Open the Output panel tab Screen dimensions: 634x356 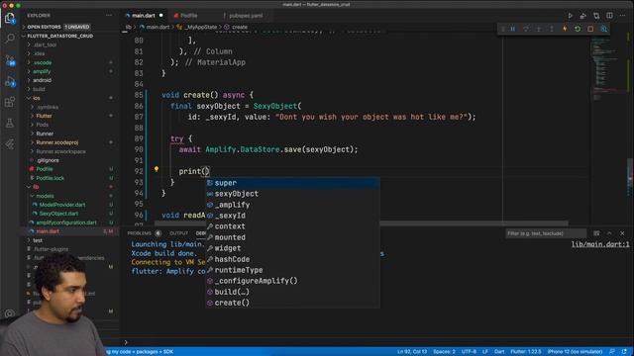coord(178,233)
